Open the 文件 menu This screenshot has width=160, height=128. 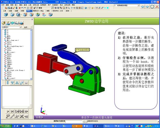click(x=3, y=5)
